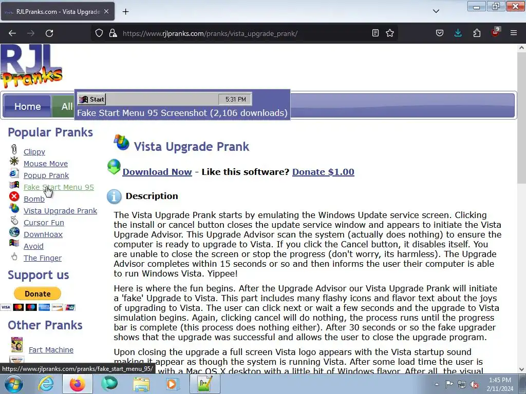The width and height of the screenshot is (526, 394).
Task: Show hidden system tray icons
Action: point(437,384)
